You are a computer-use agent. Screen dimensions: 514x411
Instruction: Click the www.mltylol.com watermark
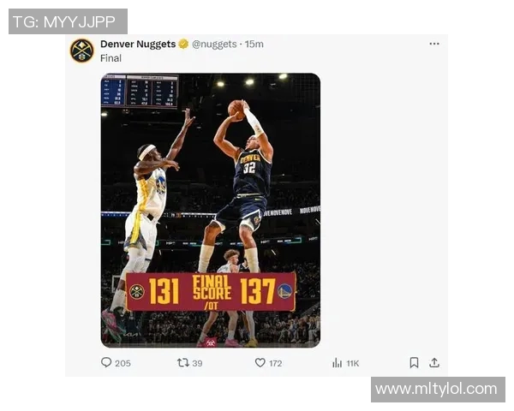tap(437, 389)
